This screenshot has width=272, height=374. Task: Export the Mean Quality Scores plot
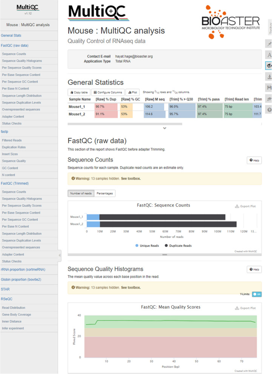[245, 308]
